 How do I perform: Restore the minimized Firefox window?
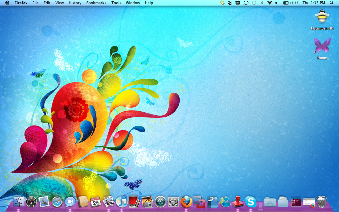tap(309, 203)
